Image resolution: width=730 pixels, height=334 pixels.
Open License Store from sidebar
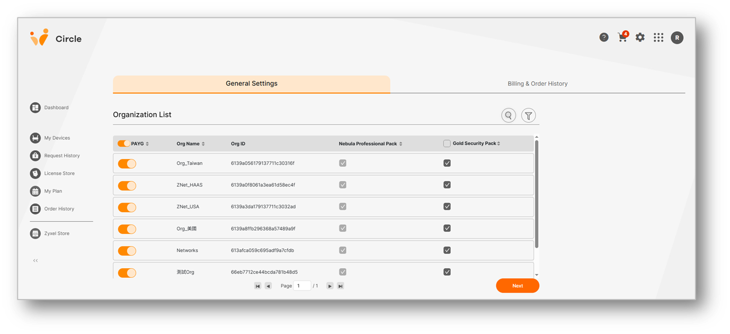pos(59,173)
